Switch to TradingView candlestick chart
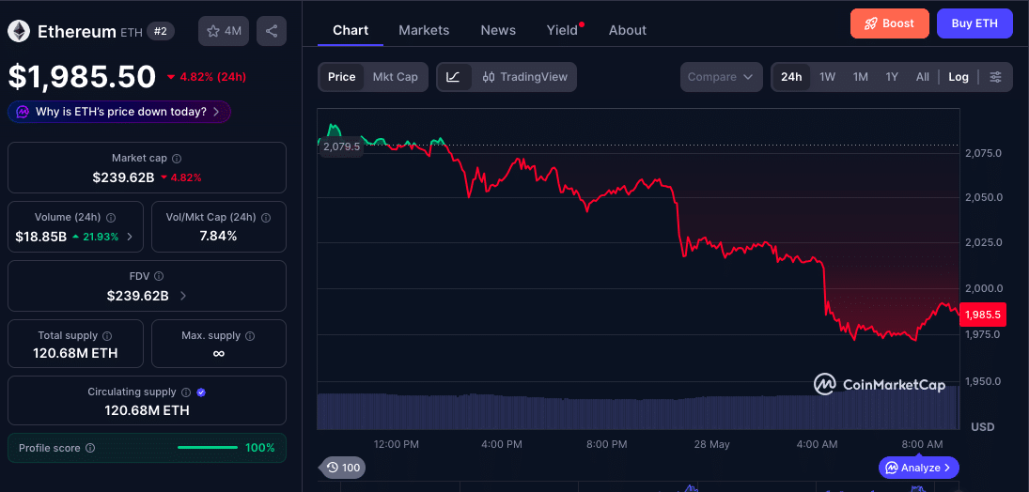Screen dimensions: 1029x492 coord(524,77)
